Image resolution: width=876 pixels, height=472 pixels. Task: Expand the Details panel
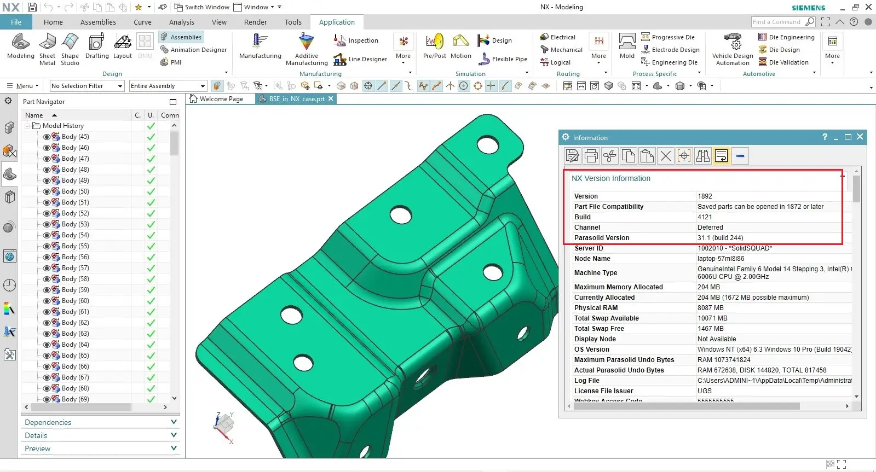[x=101, y=435]
